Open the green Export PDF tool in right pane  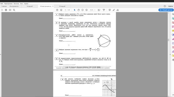173,19
